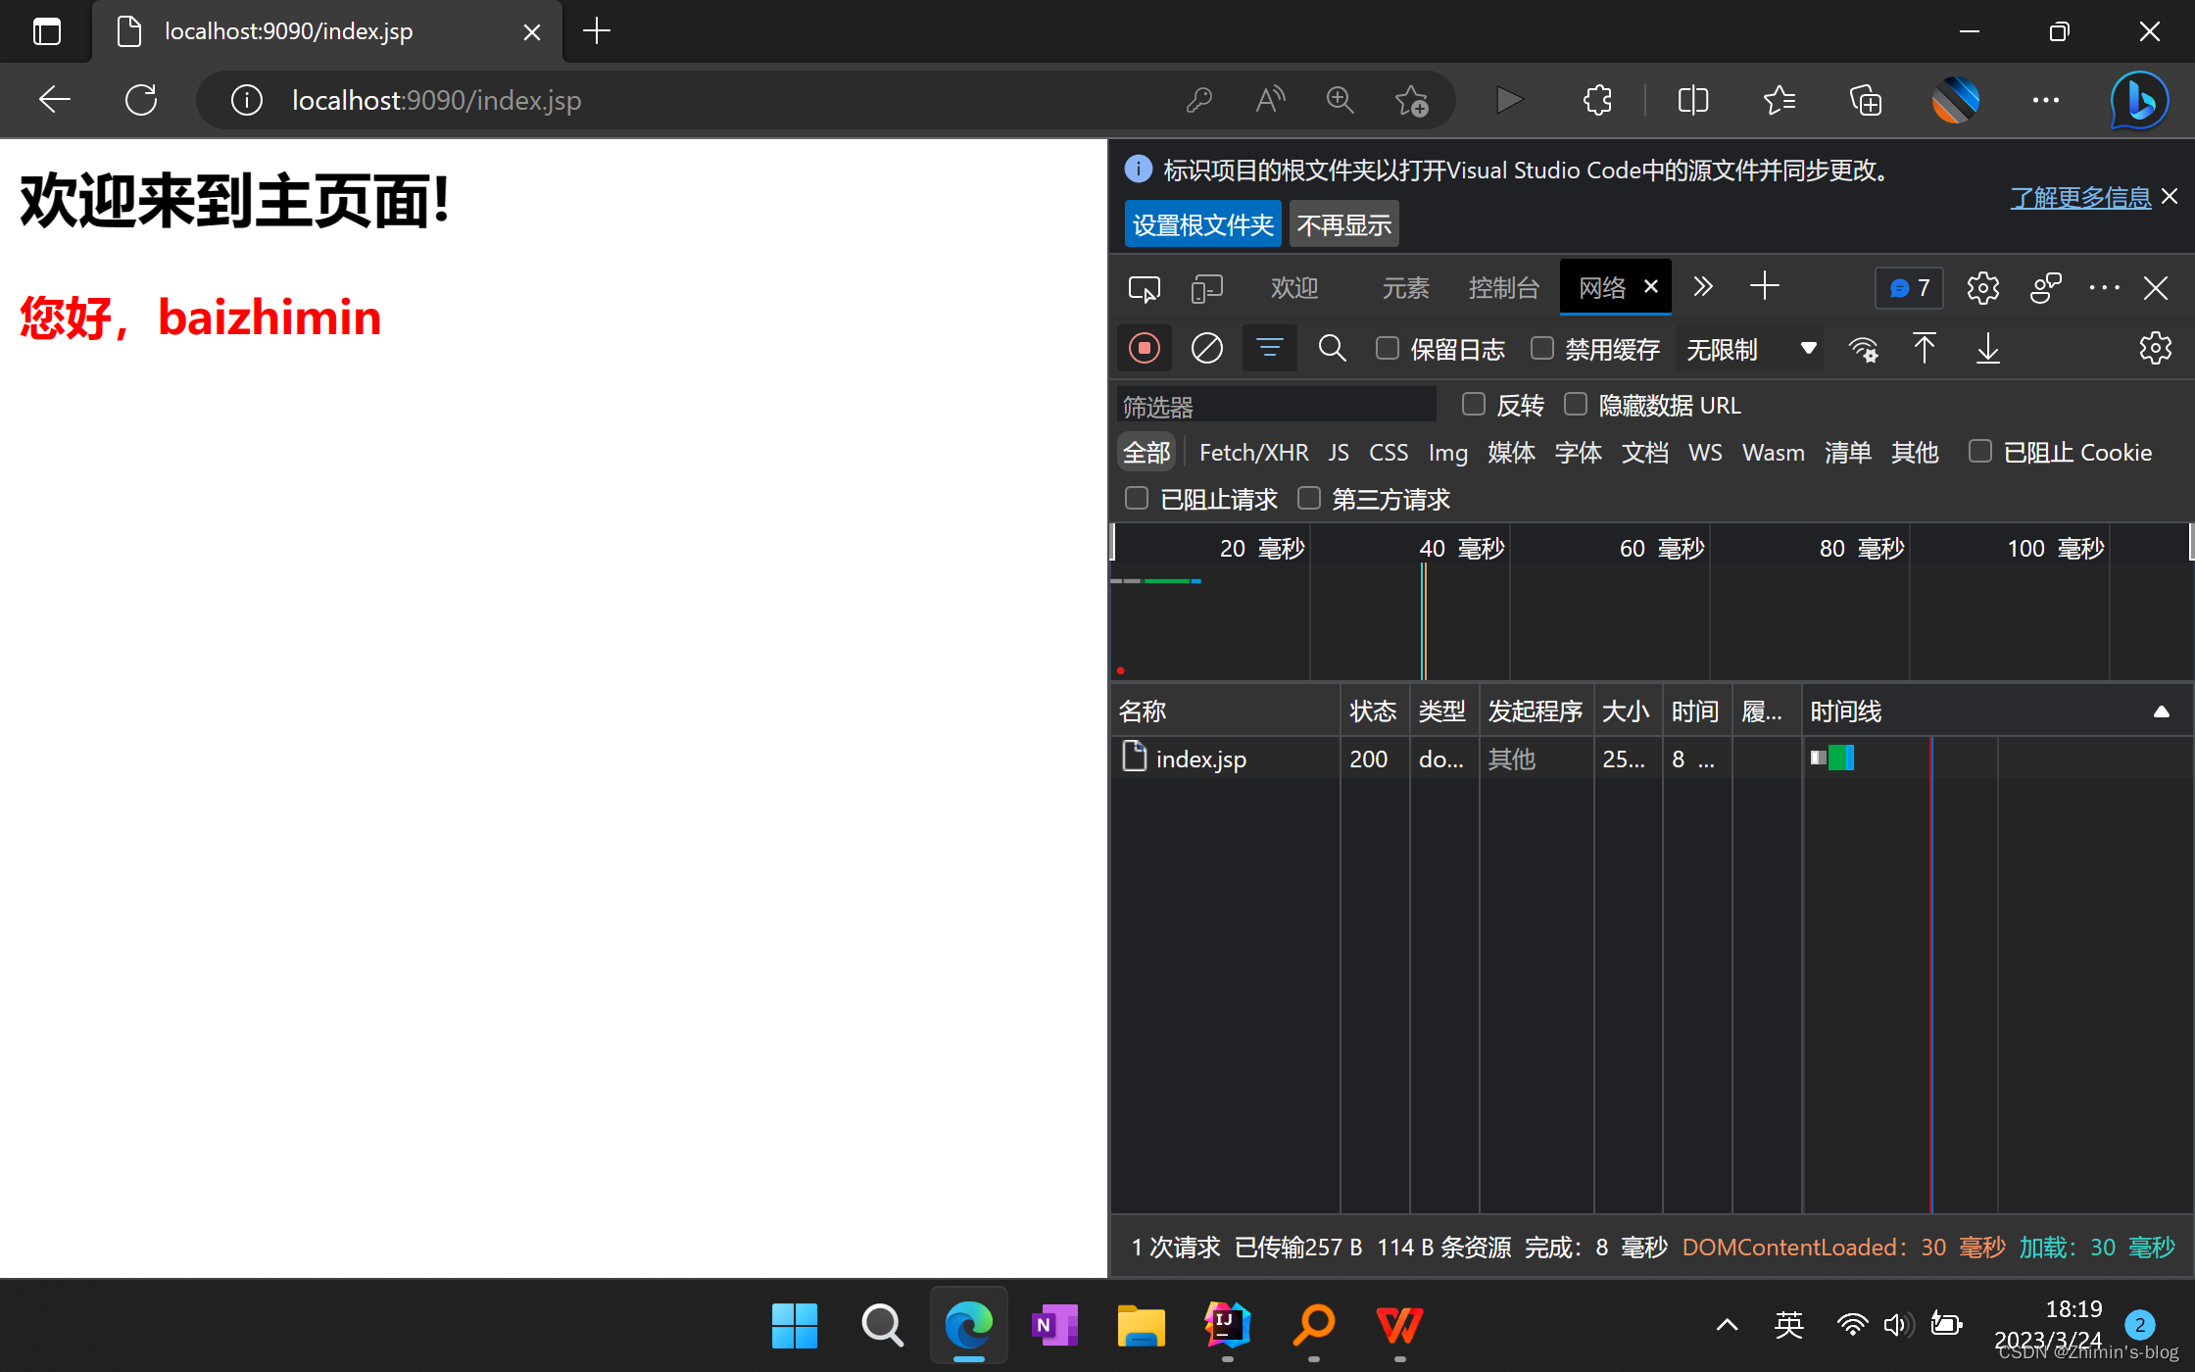Toggle the device emulation icon
Viewport: 2195px width, 1372px height.
(x=1206, y=288)
